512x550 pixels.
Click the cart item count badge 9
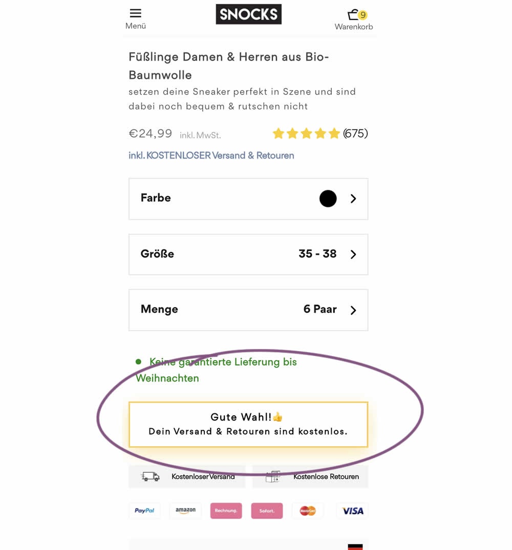tap(363, 15)
